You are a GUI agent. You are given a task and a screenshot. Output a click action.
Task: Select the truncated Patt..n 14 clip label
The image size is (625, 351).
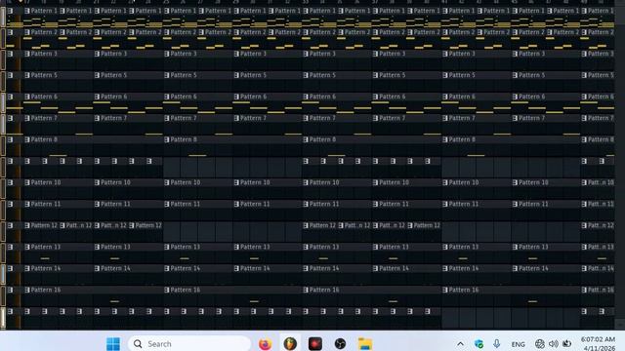pos(602,269)
